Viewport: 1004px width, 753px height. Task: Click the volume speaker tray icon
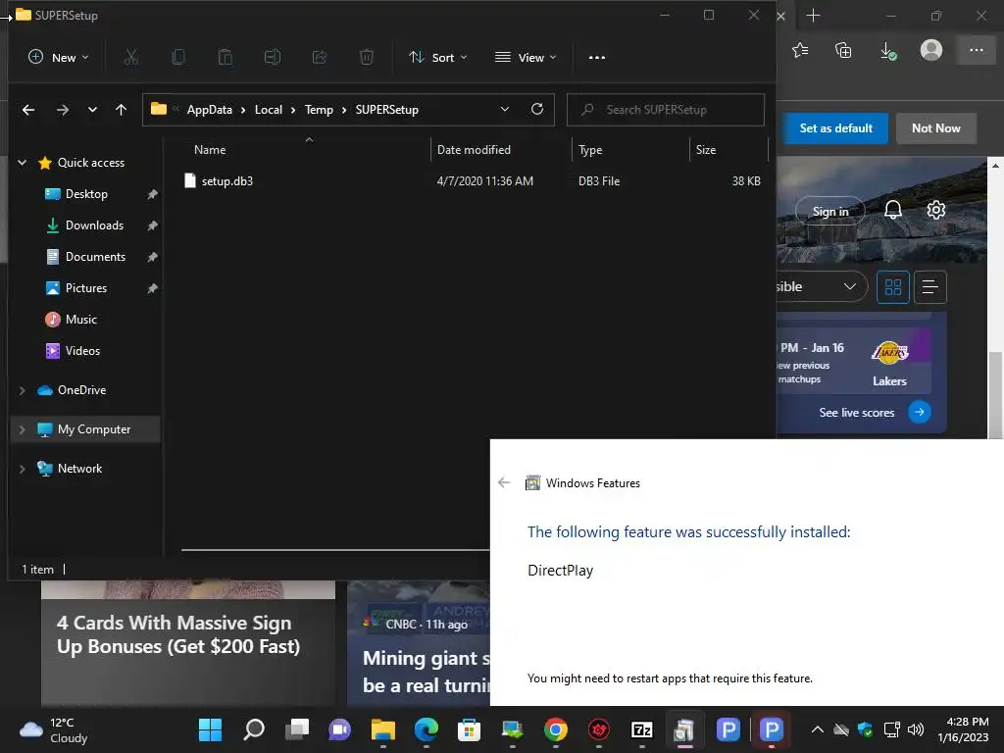916,729
